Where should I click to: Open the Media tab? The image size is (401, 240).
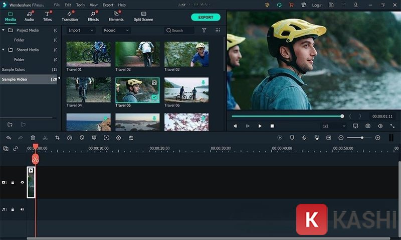pos(11,17)
